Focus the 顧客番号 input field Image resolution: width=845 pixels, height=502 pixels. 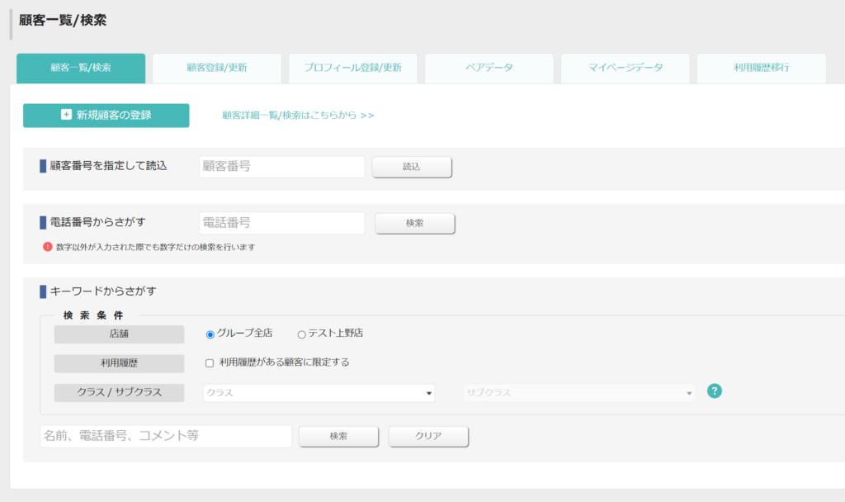point(282,167)
